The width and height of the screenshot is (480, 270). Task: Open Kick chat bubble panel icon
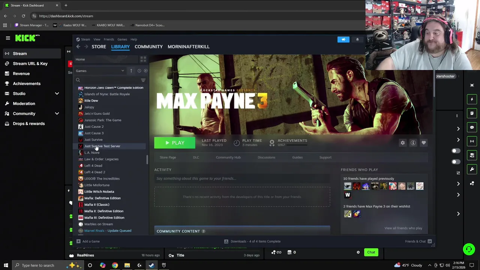tap(472, 127)
